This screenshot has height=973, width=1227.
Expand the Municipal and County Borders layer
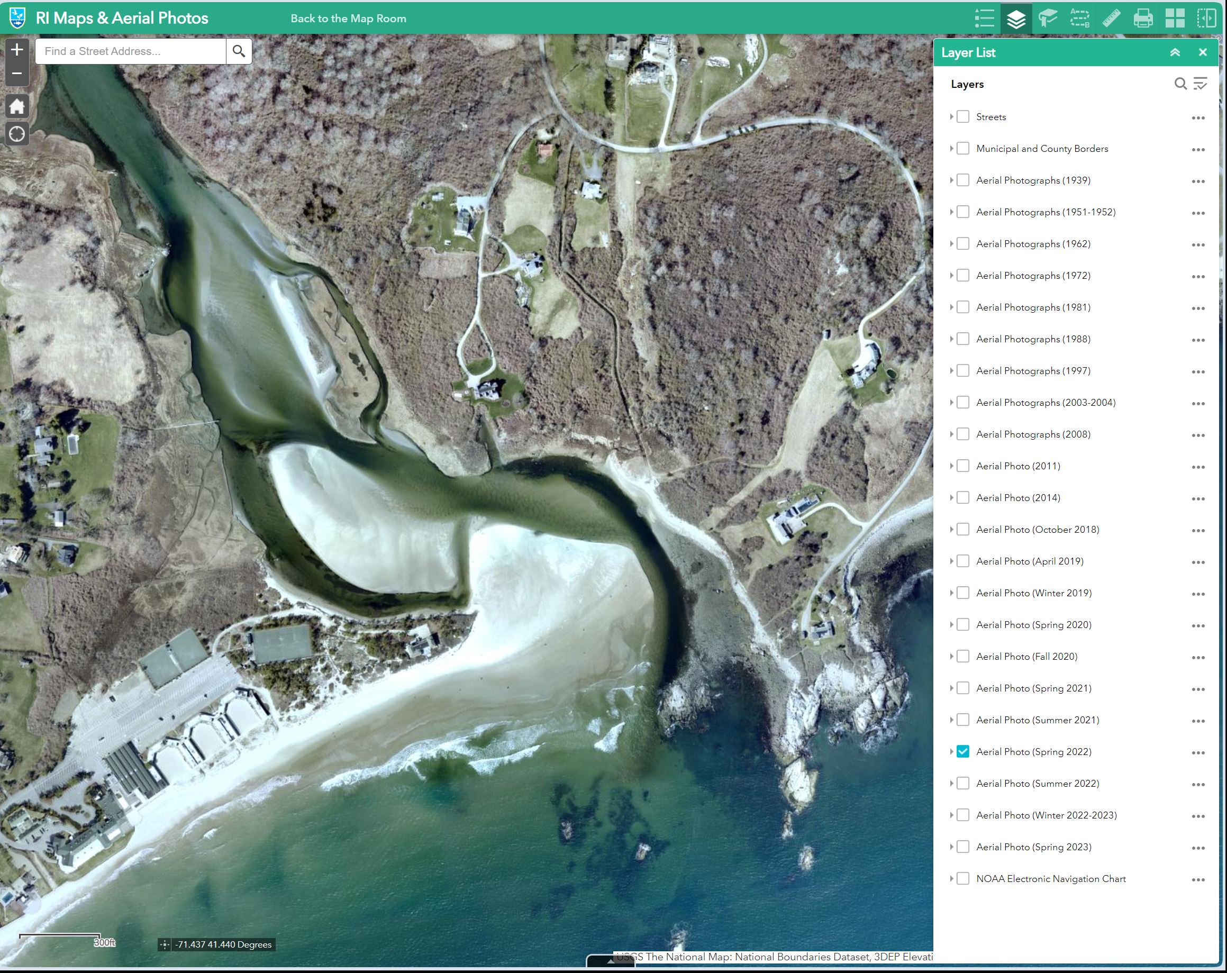951,148
